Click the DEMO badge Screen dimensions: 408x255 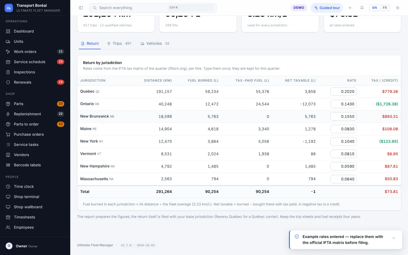coord(299,8)
